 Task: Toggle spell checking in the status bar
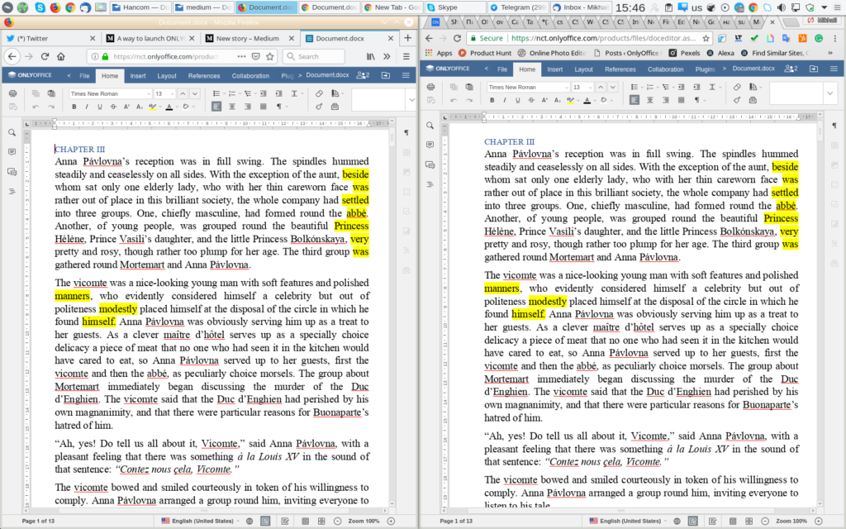[x=266, y=522]
